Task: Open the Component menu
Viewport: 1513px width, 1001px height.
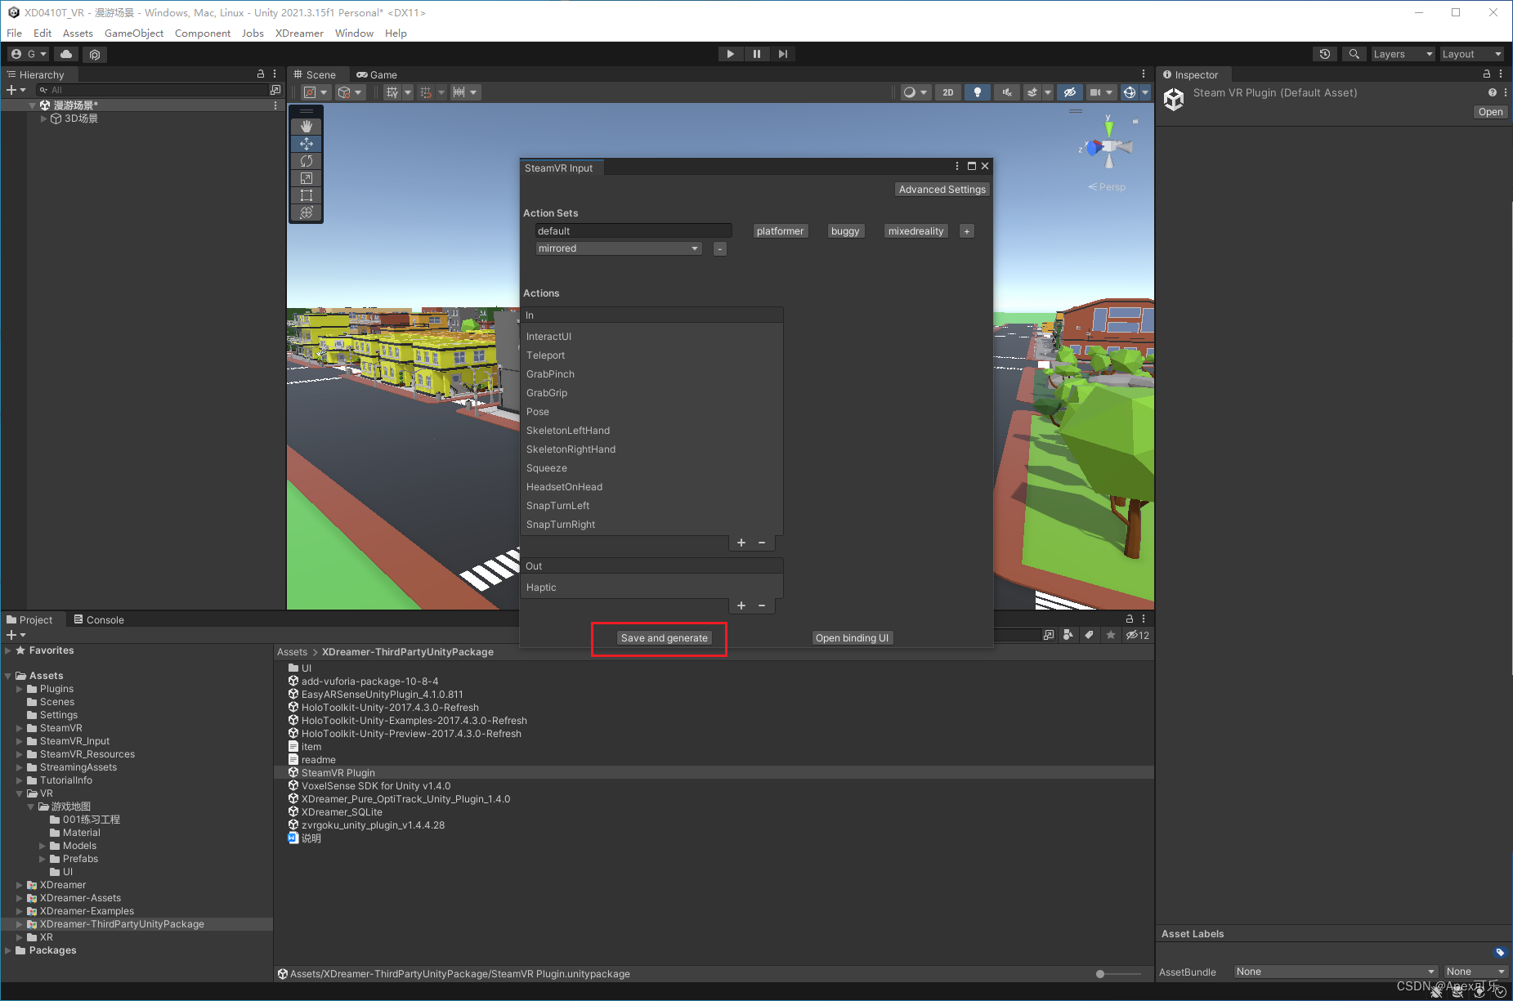Action: (x=203, y=34)
